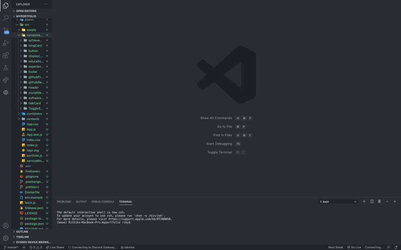Open the Dockerfile
This screenshot has width=401, height=250.
[x=32, y=192]
